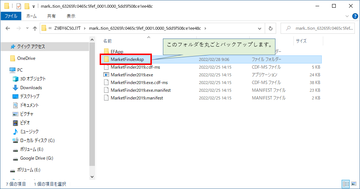Open デスクトップ in the sidebar

30,97
